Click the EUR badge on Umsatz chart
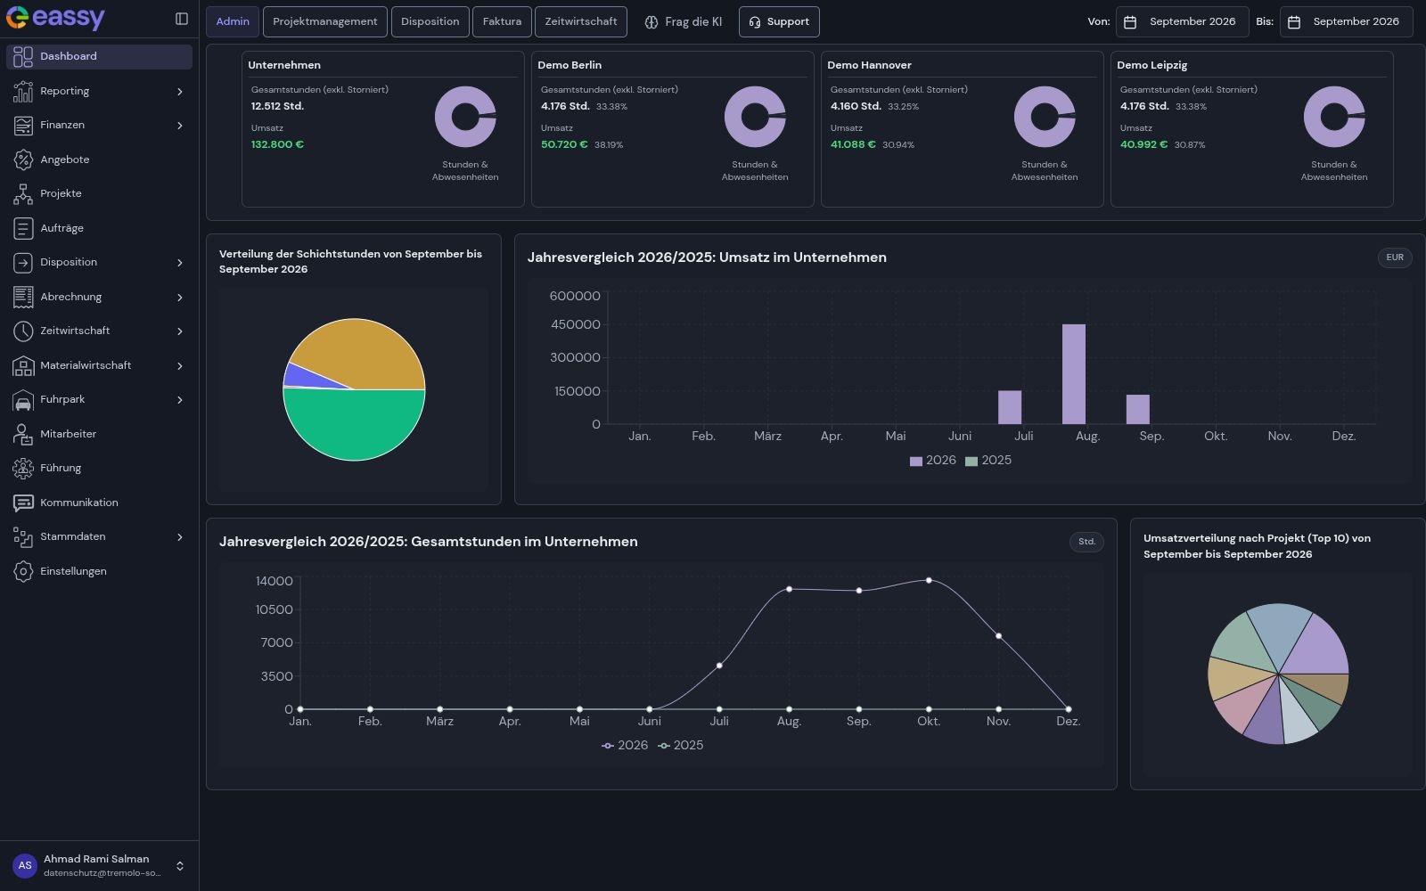The height and width of the screenshot is (891, 1426). 1395,257
